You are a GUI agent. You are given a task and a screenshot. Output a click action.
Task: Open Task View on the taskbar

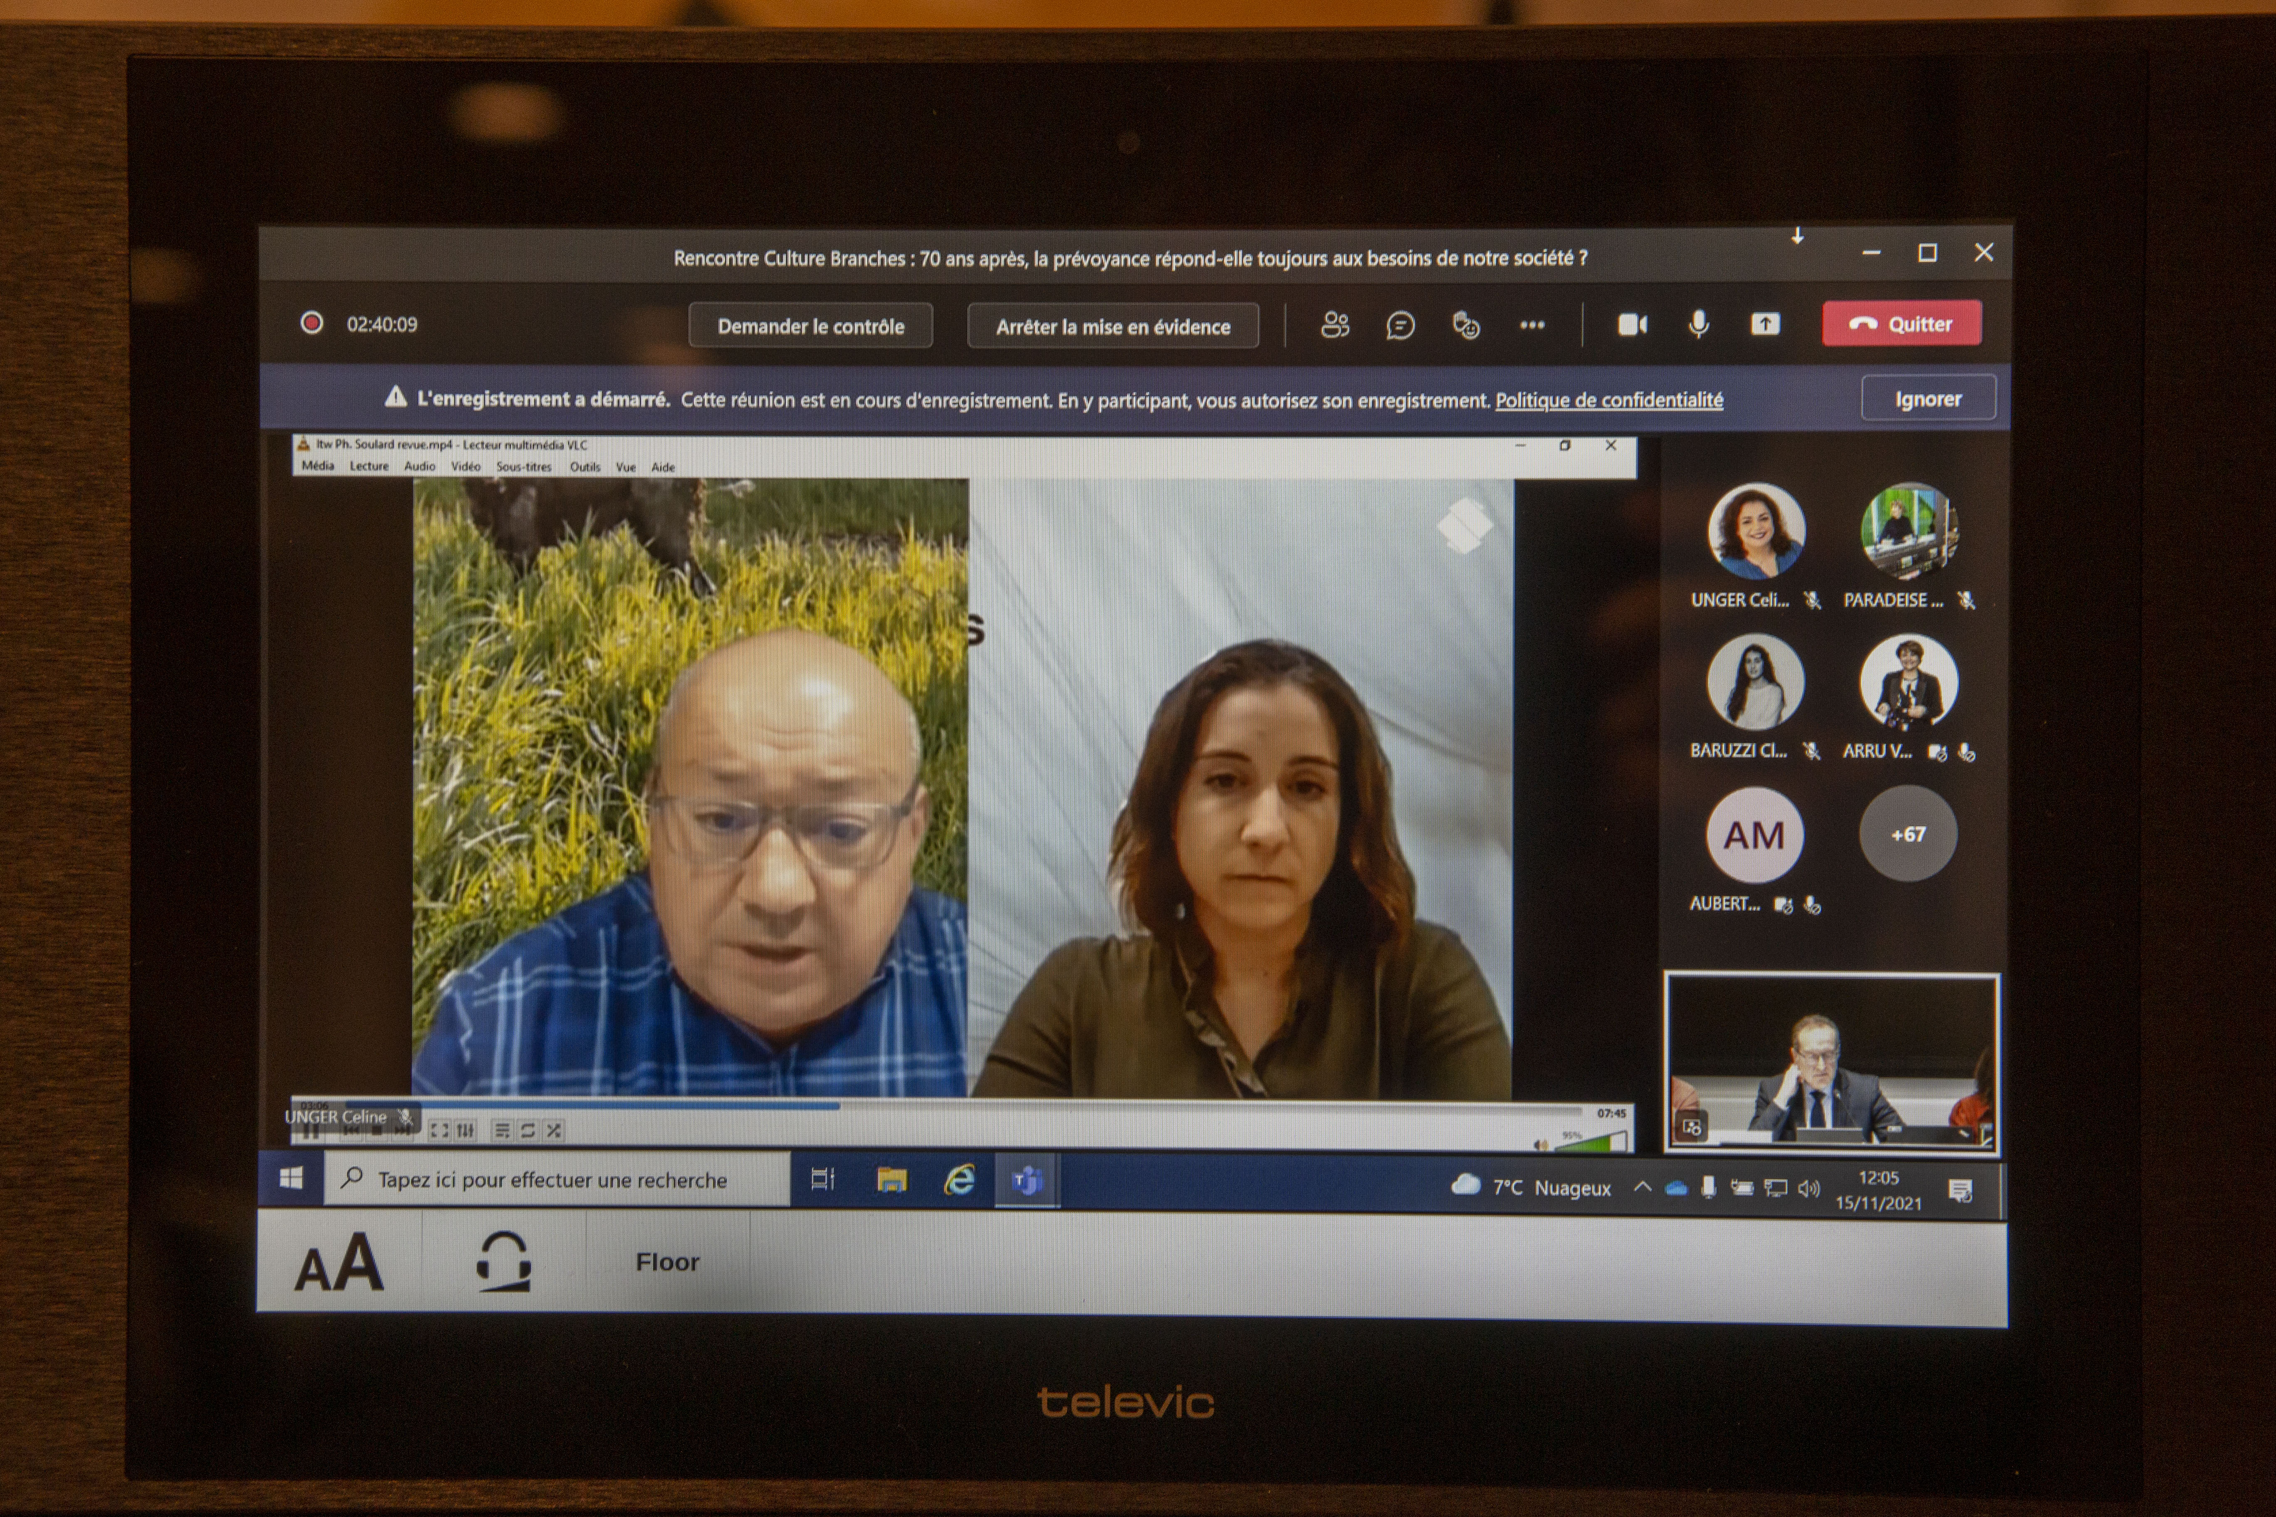coord(823,1179)
